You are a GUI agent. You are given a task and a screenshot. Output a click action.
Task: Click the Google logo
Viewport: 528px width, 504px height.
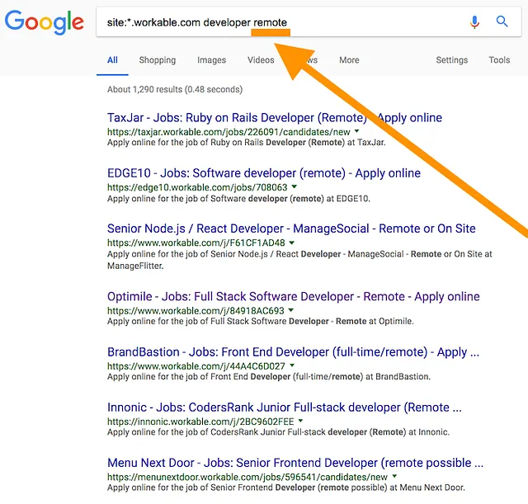click(x=44, y=22)
